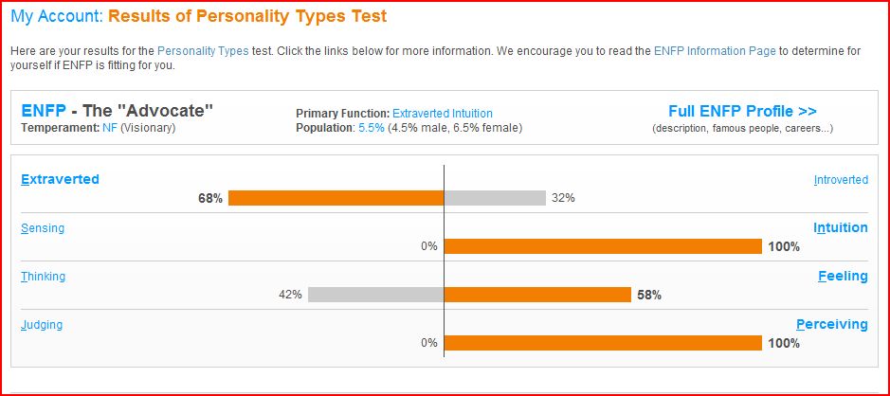Click the ENFP type heading link
This screenshot has width=890, height=396.
44,111
